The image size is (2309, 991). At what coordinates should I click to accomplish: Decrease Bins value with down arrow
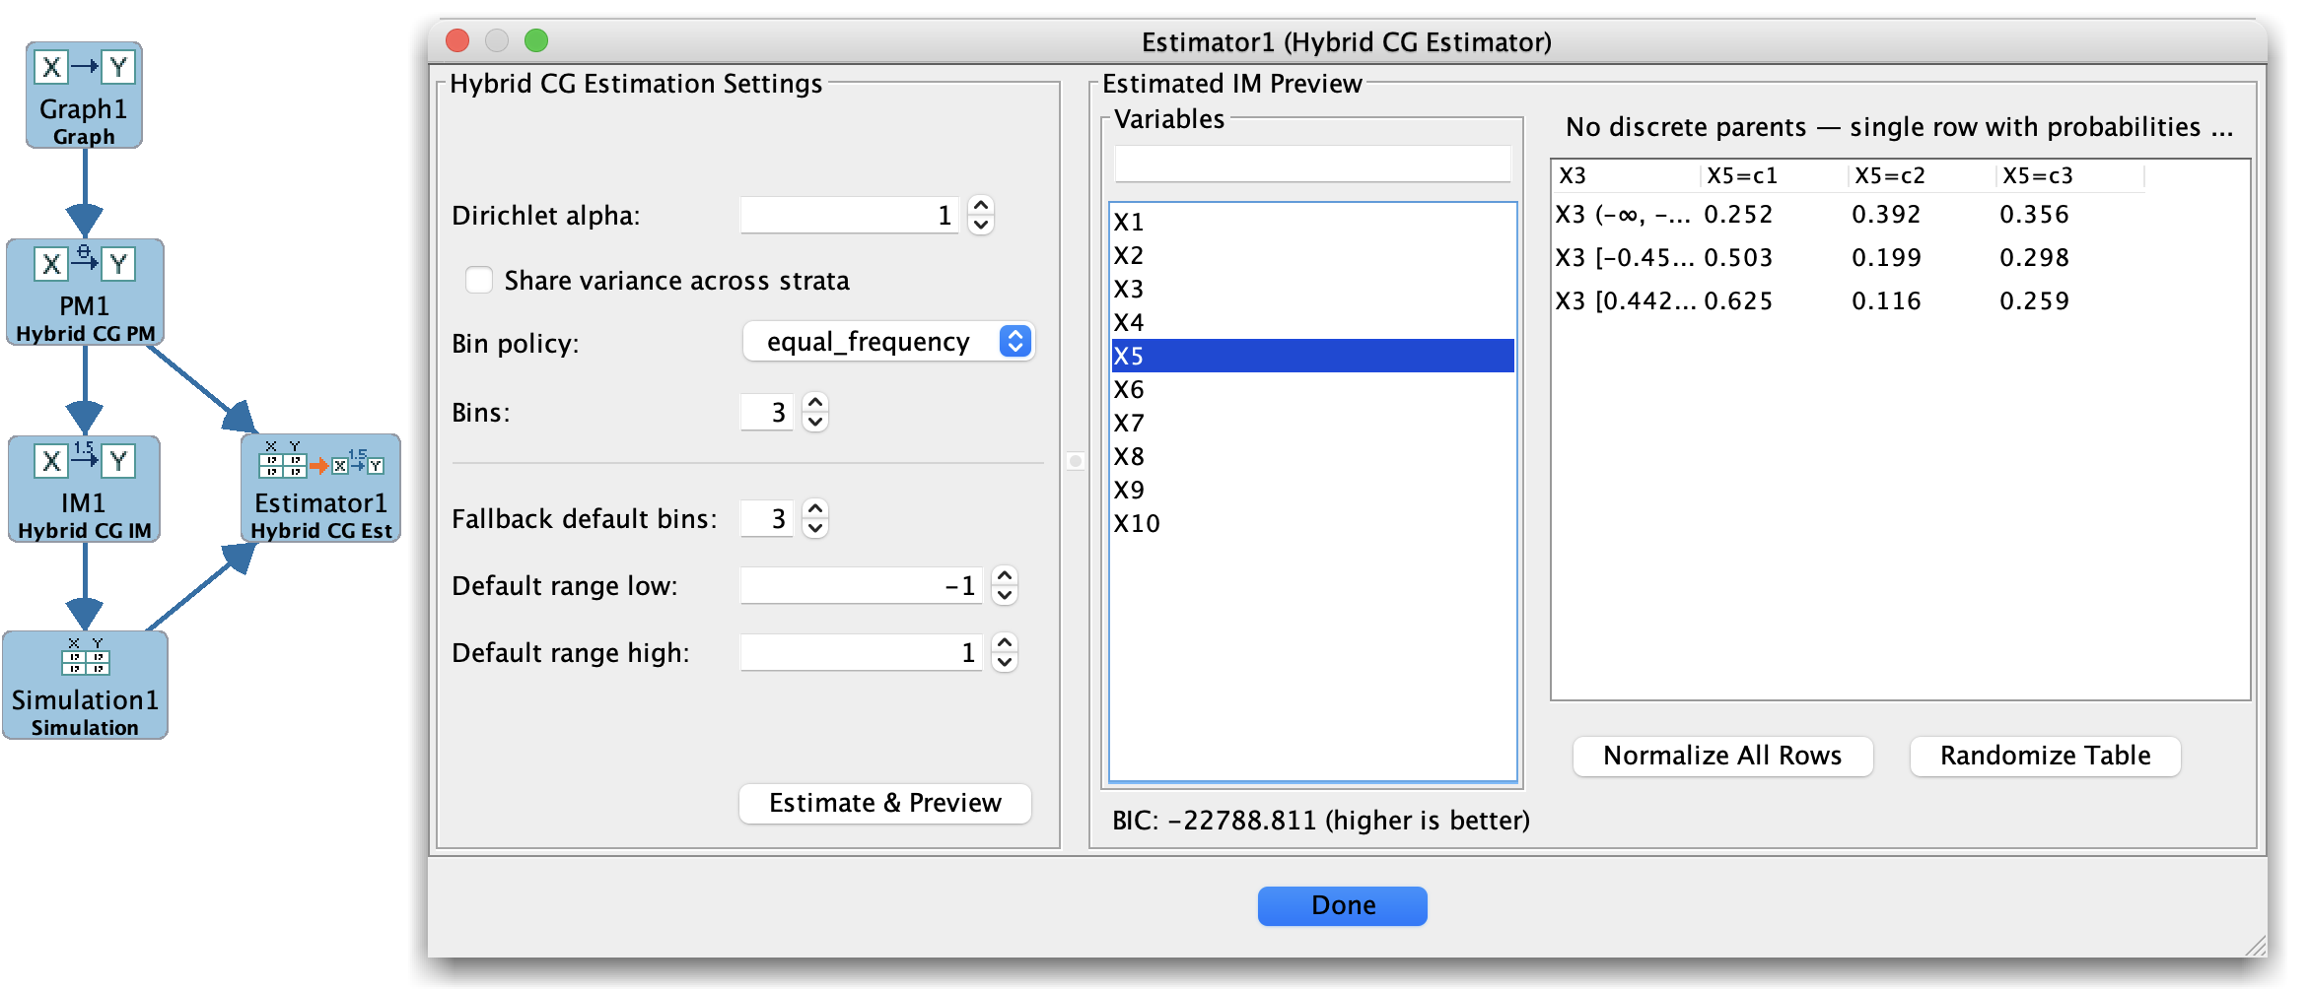coord(815,422)
